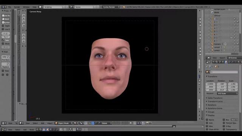Select the World entry in the outliner

(216, 12)
